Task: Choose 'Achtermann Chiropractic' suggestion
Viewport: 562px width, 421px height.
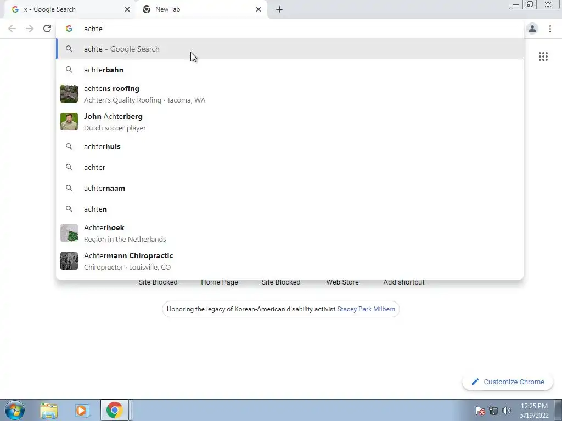Action: [x=290, y=261]
